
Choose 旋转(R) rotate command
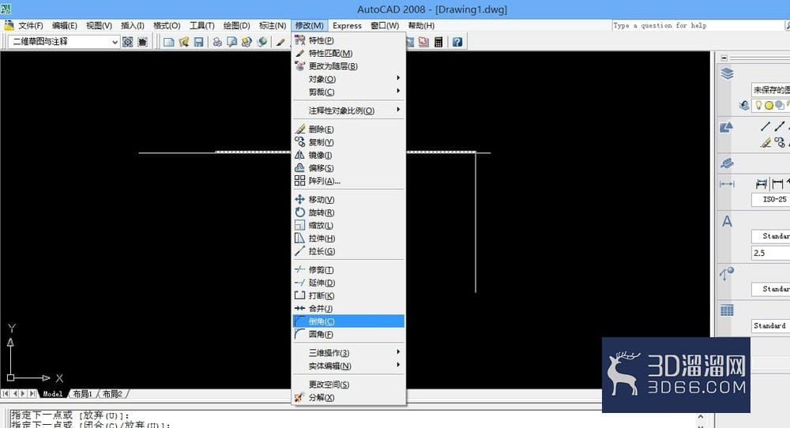pos(348,212)
